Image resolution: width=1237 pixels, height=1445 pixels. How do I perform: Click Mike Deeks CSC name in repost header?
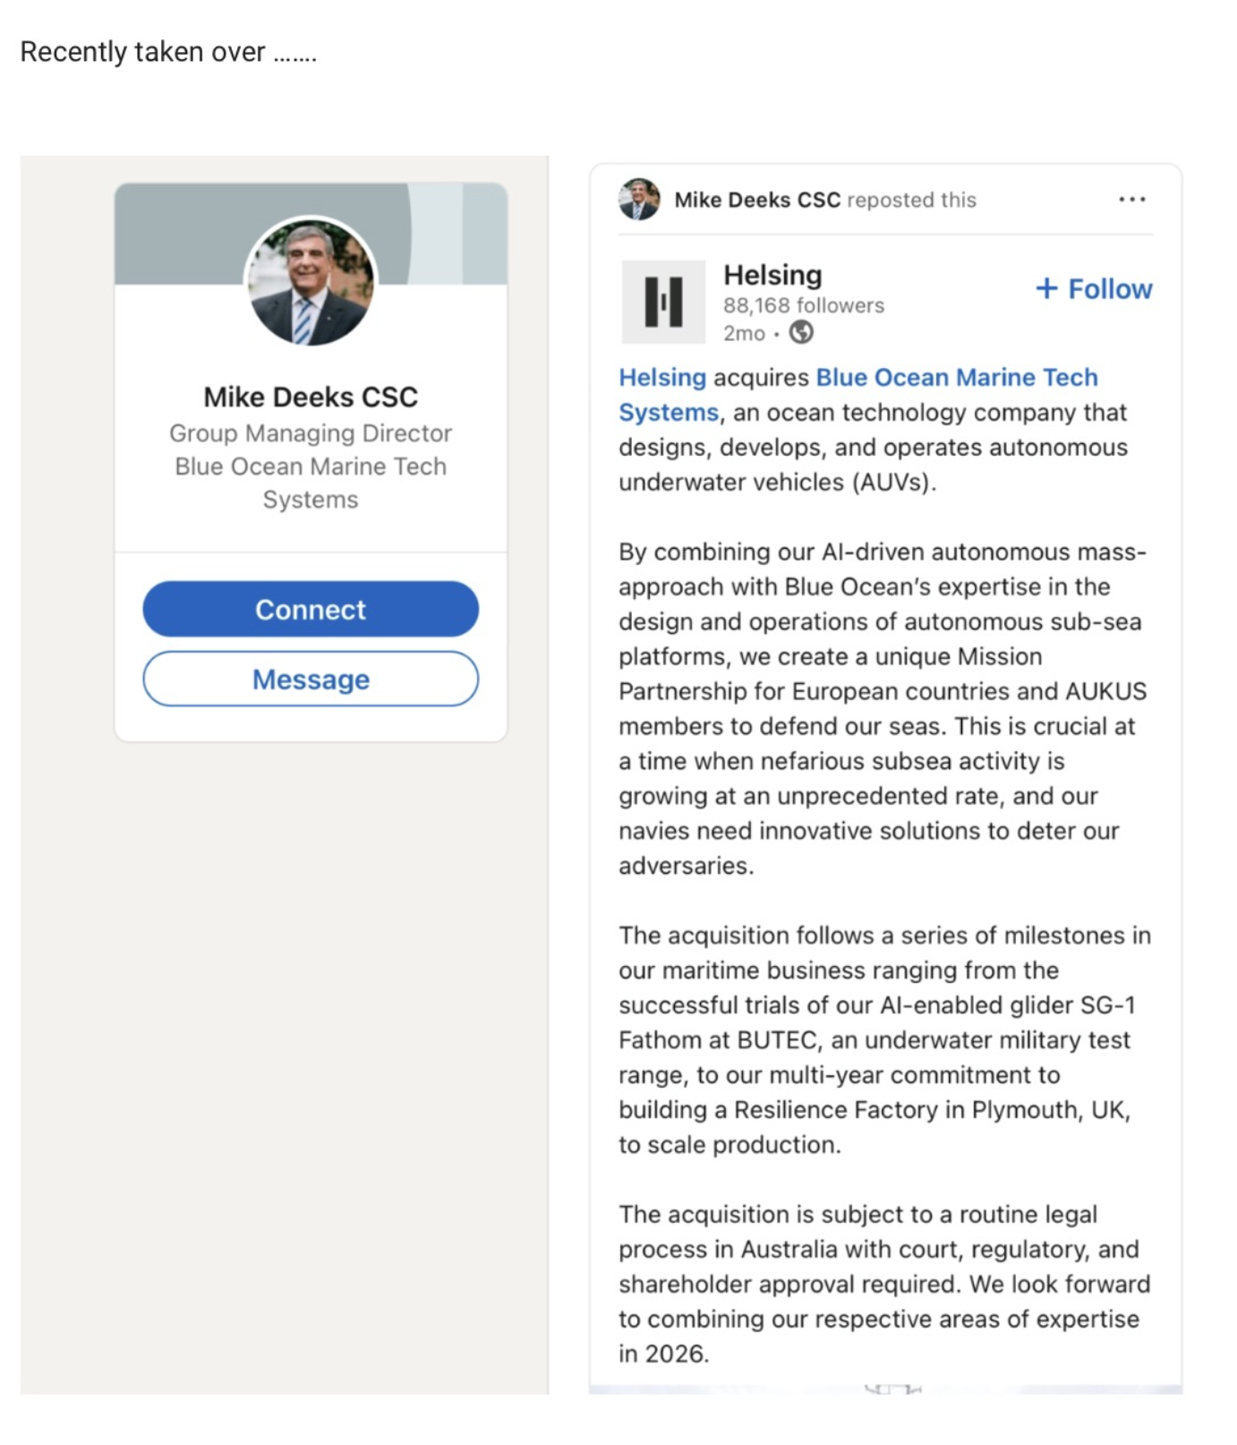click(x=757, y=200)
